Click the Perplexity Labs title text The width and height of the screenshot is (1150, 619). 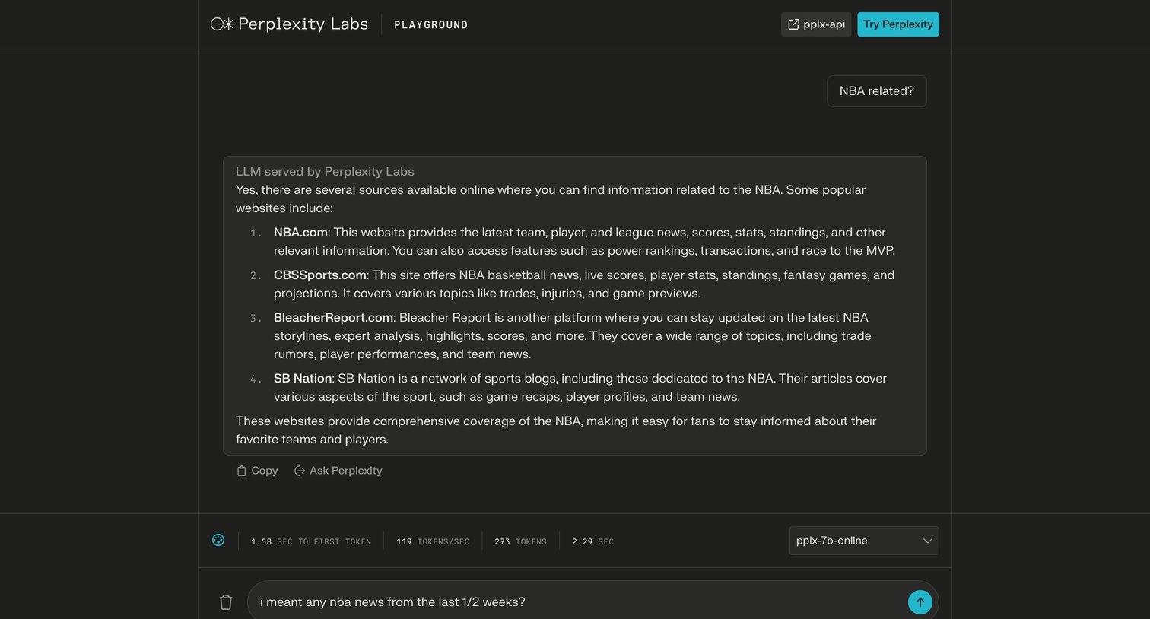(x=303, y=24)
